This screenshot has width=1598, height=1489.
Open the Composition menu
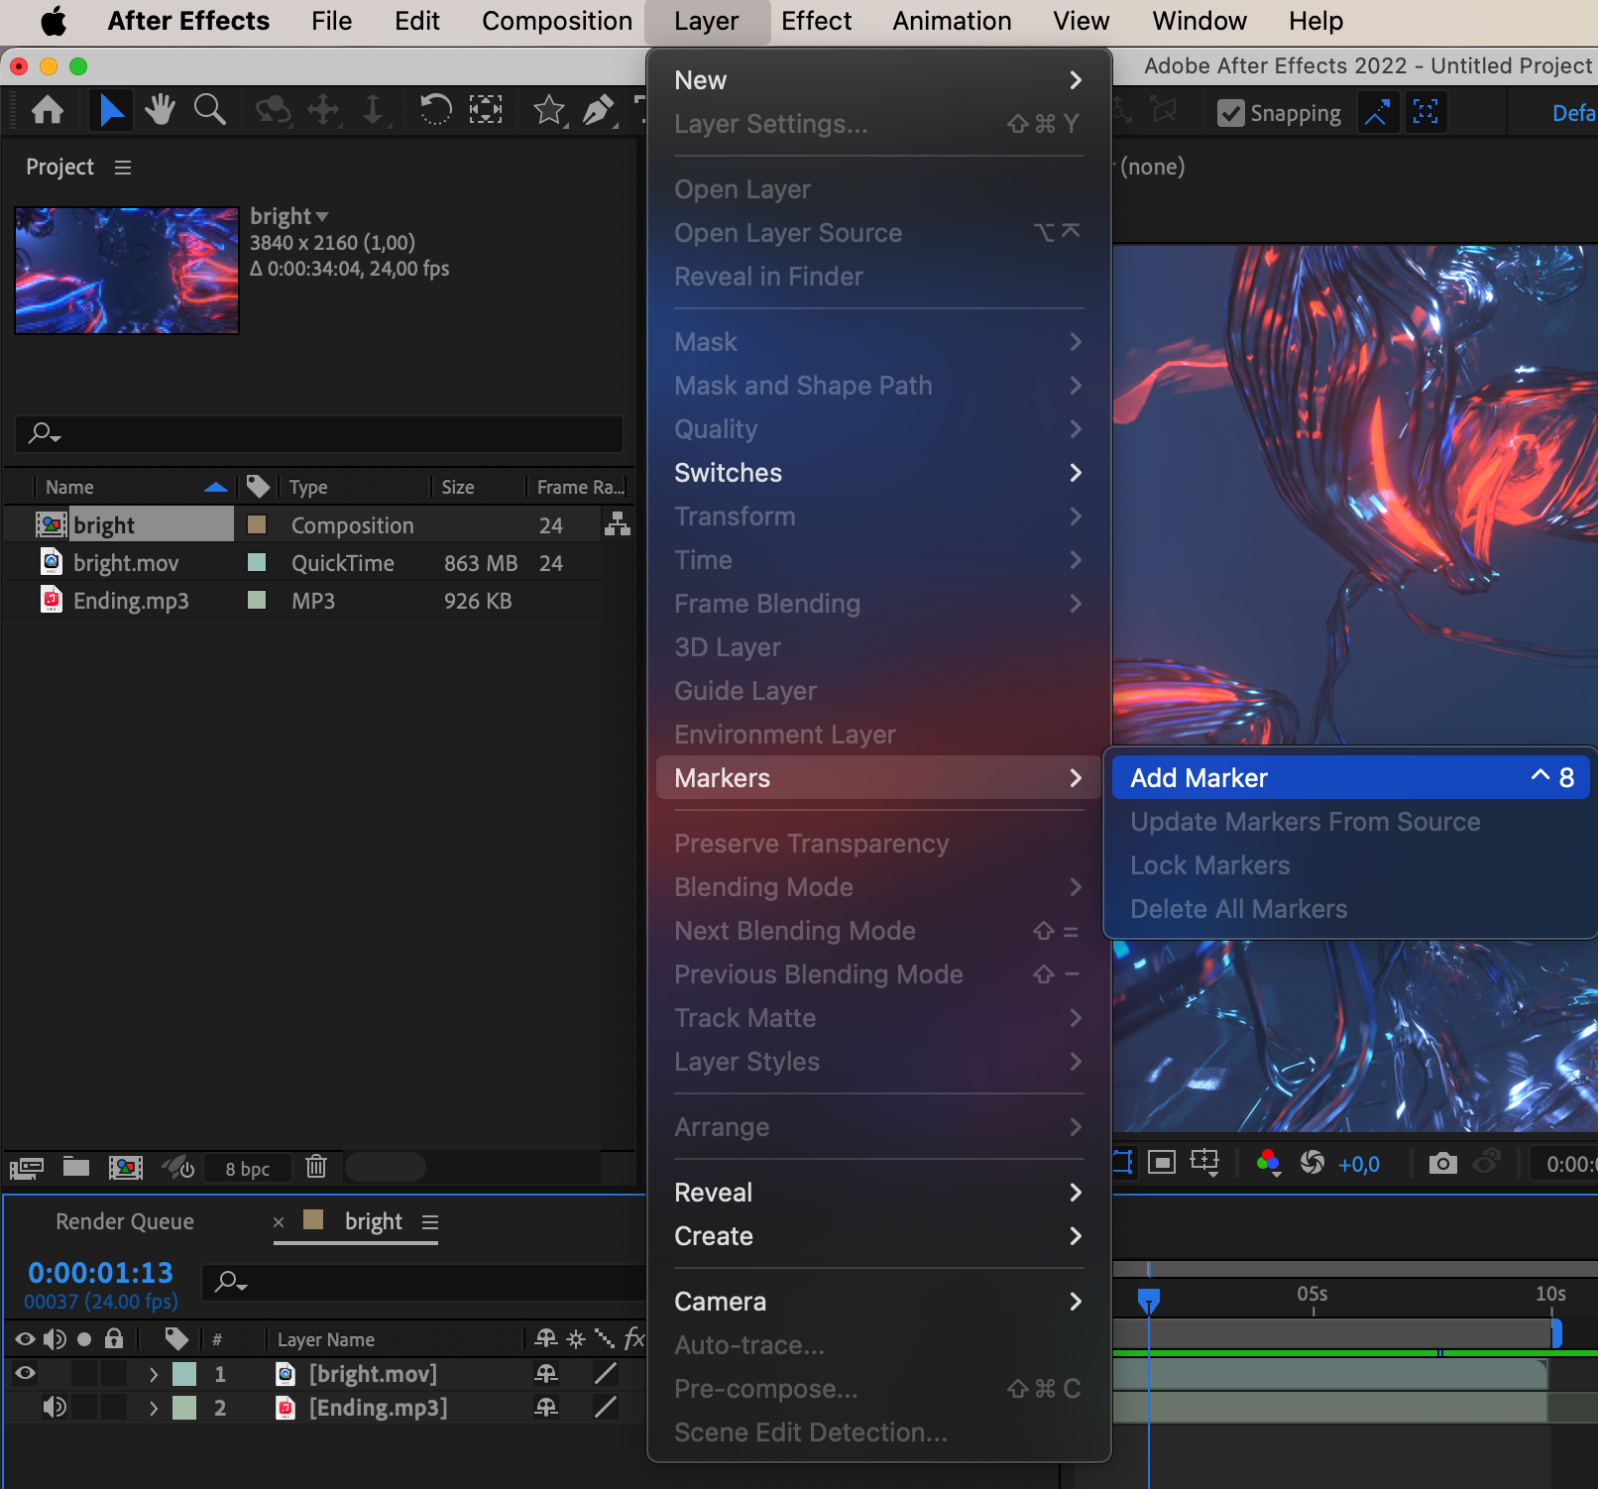[x=557, y=21]
